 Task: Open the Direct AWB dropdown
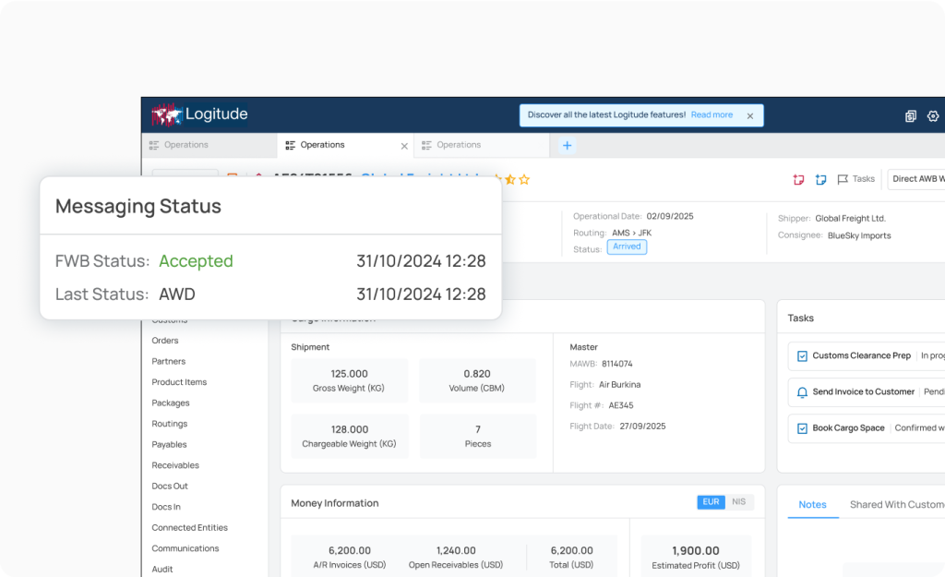[918, 179]
